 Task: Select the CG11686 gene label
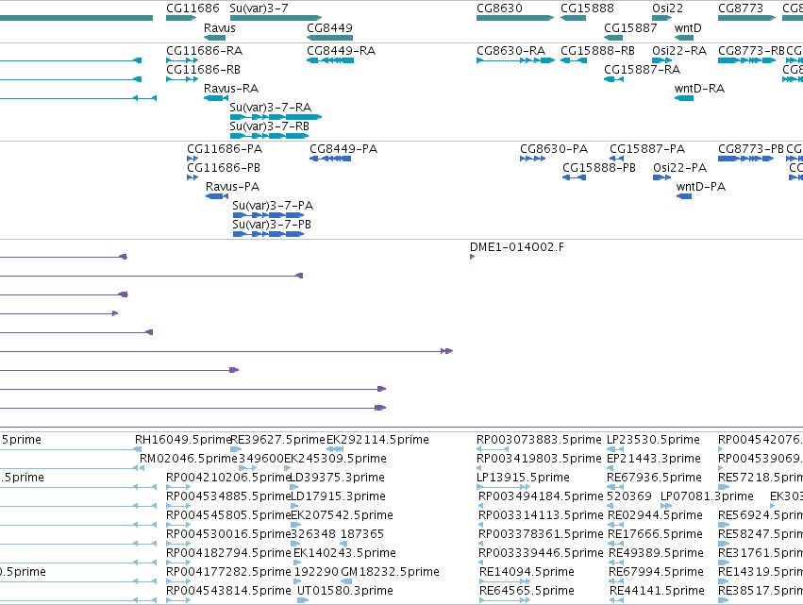192,8
